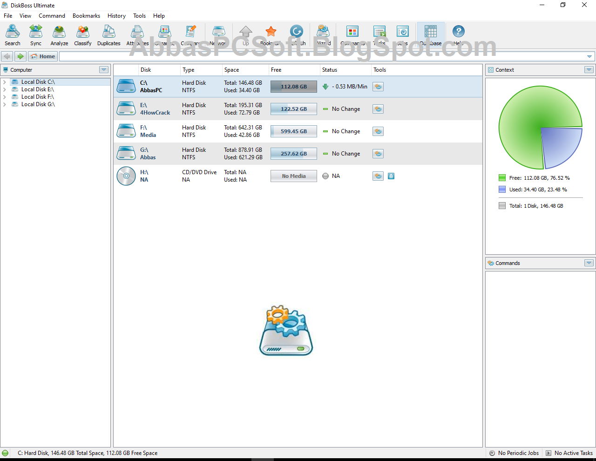
Task: Open the Analyze disk tool
Action: [x=59, y=35]
